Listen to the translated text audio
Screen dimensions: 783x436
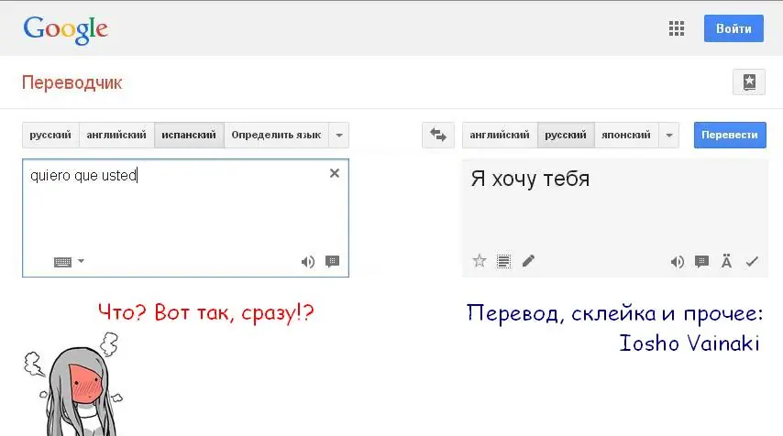point(677,262)
